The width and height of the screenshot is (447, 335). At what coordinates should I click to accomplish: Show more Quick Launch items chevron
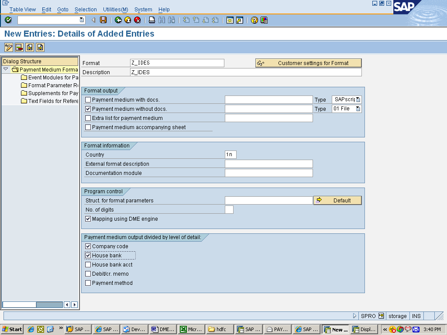[x=61, y=328]
